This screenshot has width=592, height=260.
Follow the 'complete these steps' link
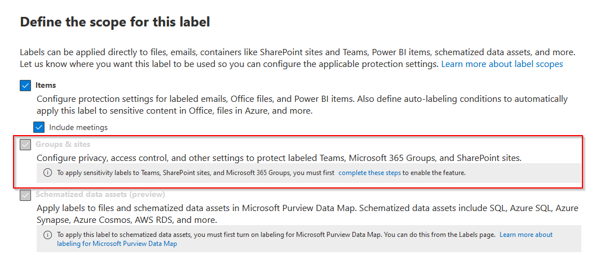(x=369, y=173)
